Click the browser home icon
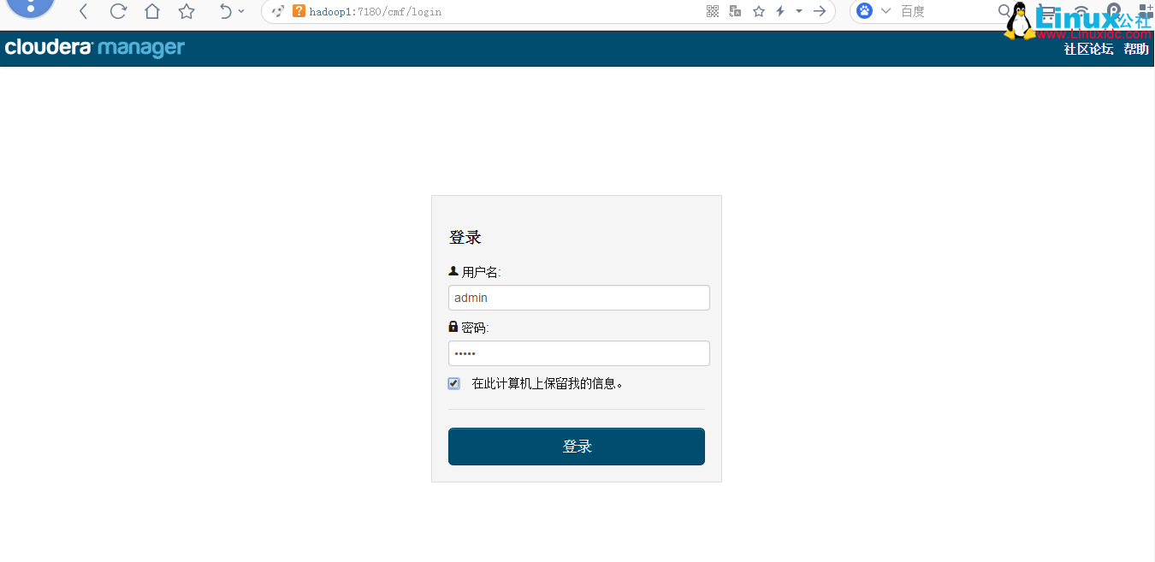The image size is (1155, 562). [151, 12]
